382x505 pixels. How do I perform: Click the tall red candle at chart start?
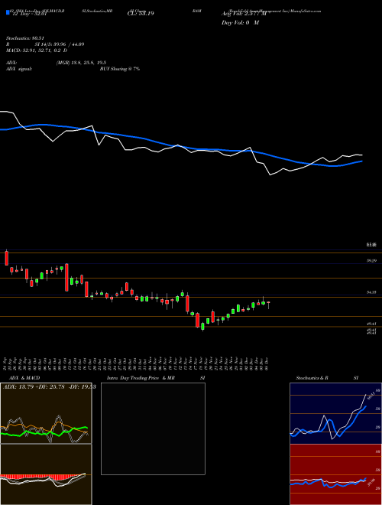7,259
